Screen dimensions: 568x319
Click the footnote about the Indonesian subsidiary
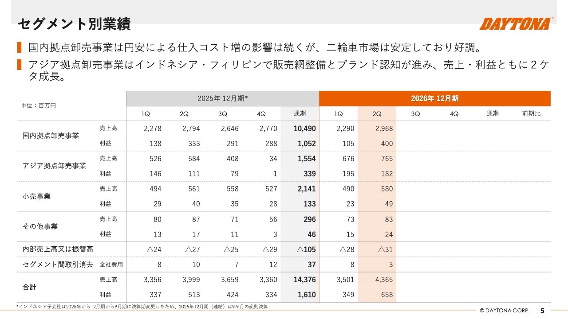pyautogui.click(x=142, y=307)
